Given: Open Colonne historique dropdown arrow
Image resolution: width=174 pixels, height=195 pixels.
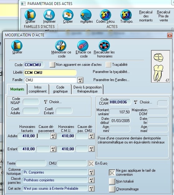Looking at the screenshot, I should [92, 172].
